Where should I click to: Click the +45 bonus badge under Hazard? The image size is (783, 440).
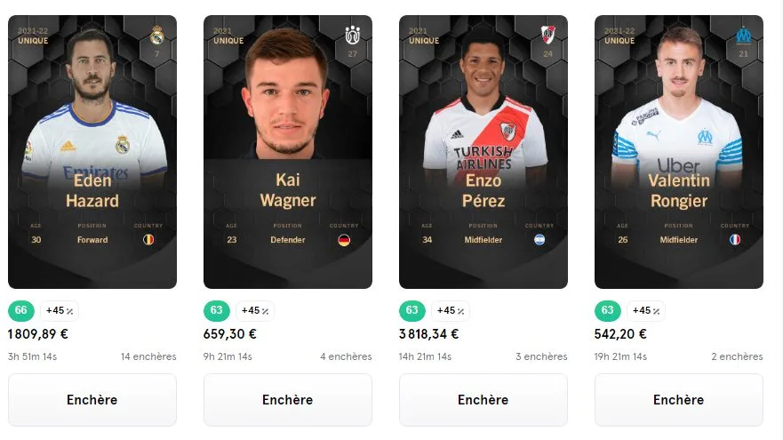click(60, 310)
